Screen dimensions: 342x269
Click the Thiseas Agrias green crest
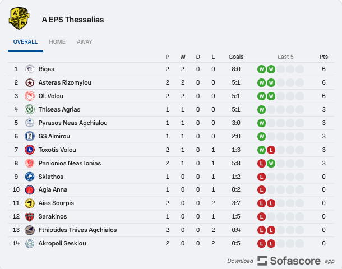click(30, 109)
